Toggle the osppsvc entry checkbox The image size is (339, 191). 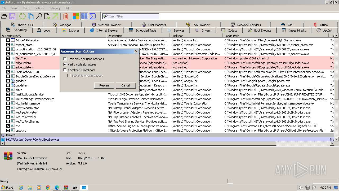(8, 131)
